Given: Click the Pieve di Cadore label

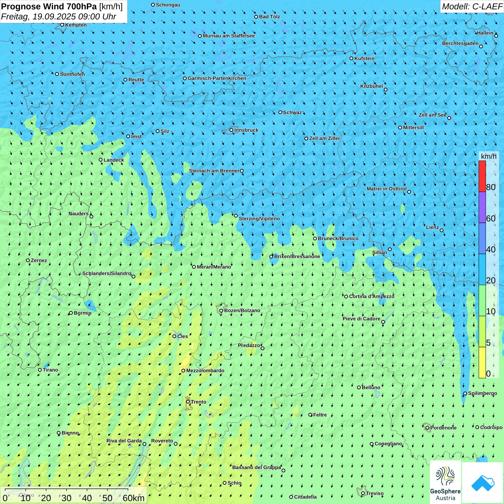Looking at the screenshot, I should pos(361,319).
